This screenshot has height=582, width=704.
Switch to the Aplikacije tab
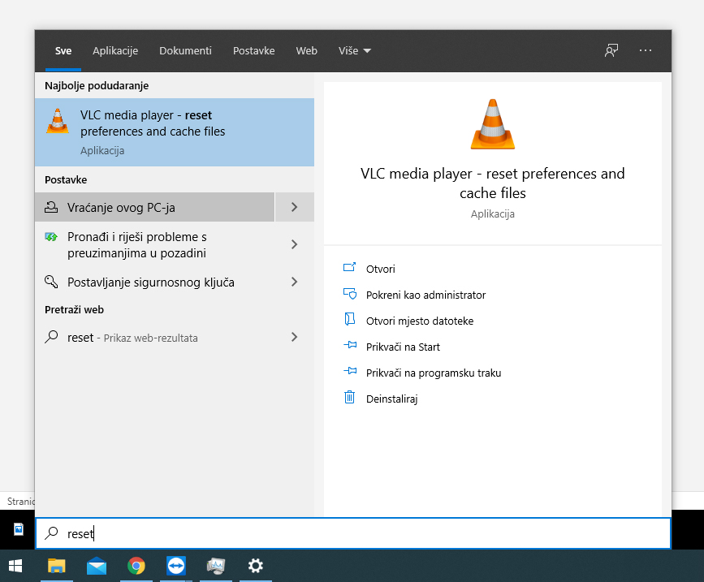coord(115,50)
